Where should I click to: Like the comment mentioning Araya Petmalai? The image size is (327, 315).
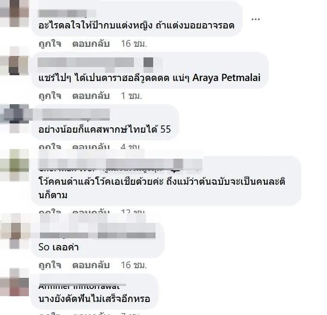point(50,96)
